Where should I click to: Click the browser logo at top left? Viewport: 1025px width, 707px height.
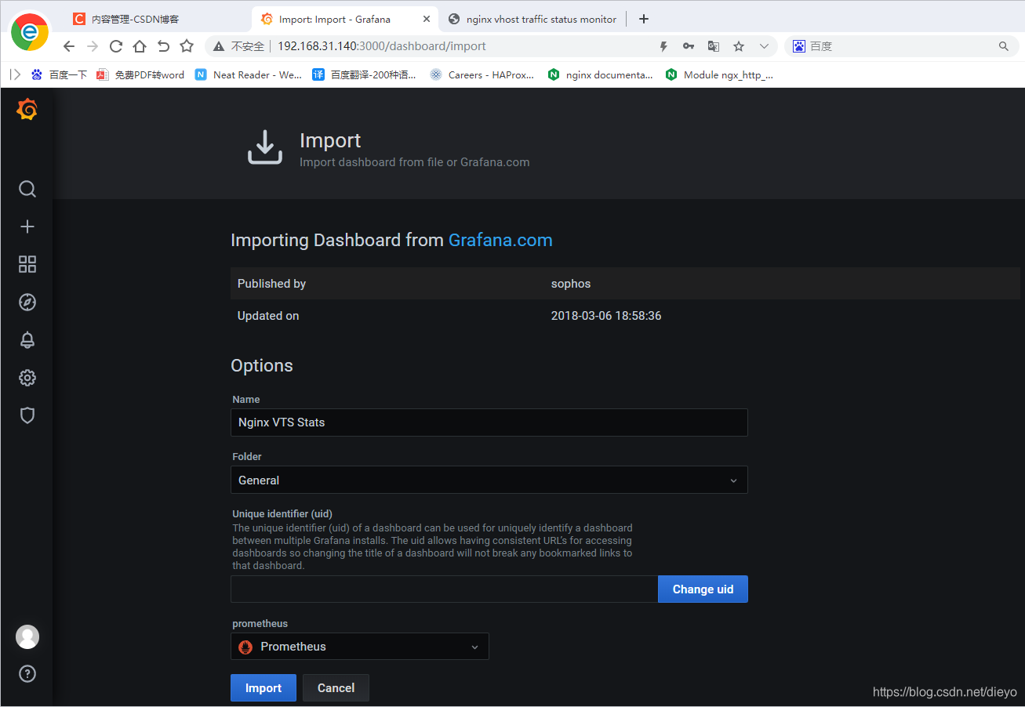point(29,31)
